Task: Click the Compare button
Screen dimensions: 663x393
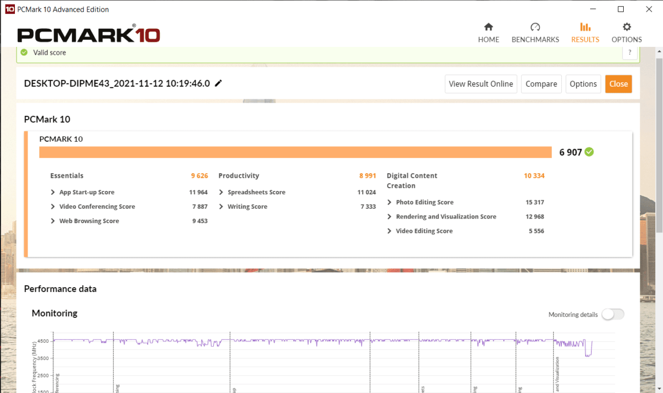Action: (541, 84)
